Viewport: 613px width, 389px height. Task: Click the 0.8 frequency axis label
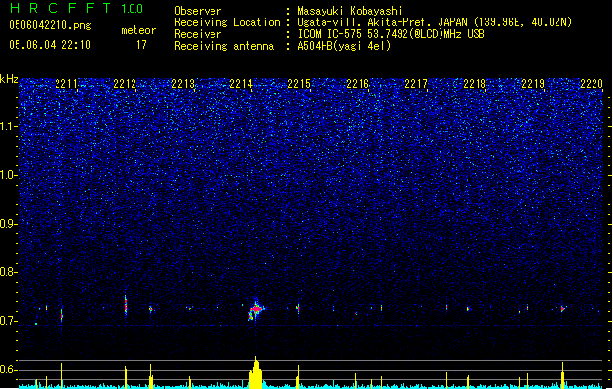[8, 272]
